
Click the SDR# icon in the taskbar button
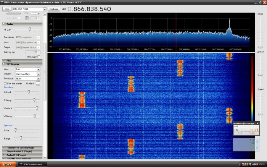(x=21, y=164)
